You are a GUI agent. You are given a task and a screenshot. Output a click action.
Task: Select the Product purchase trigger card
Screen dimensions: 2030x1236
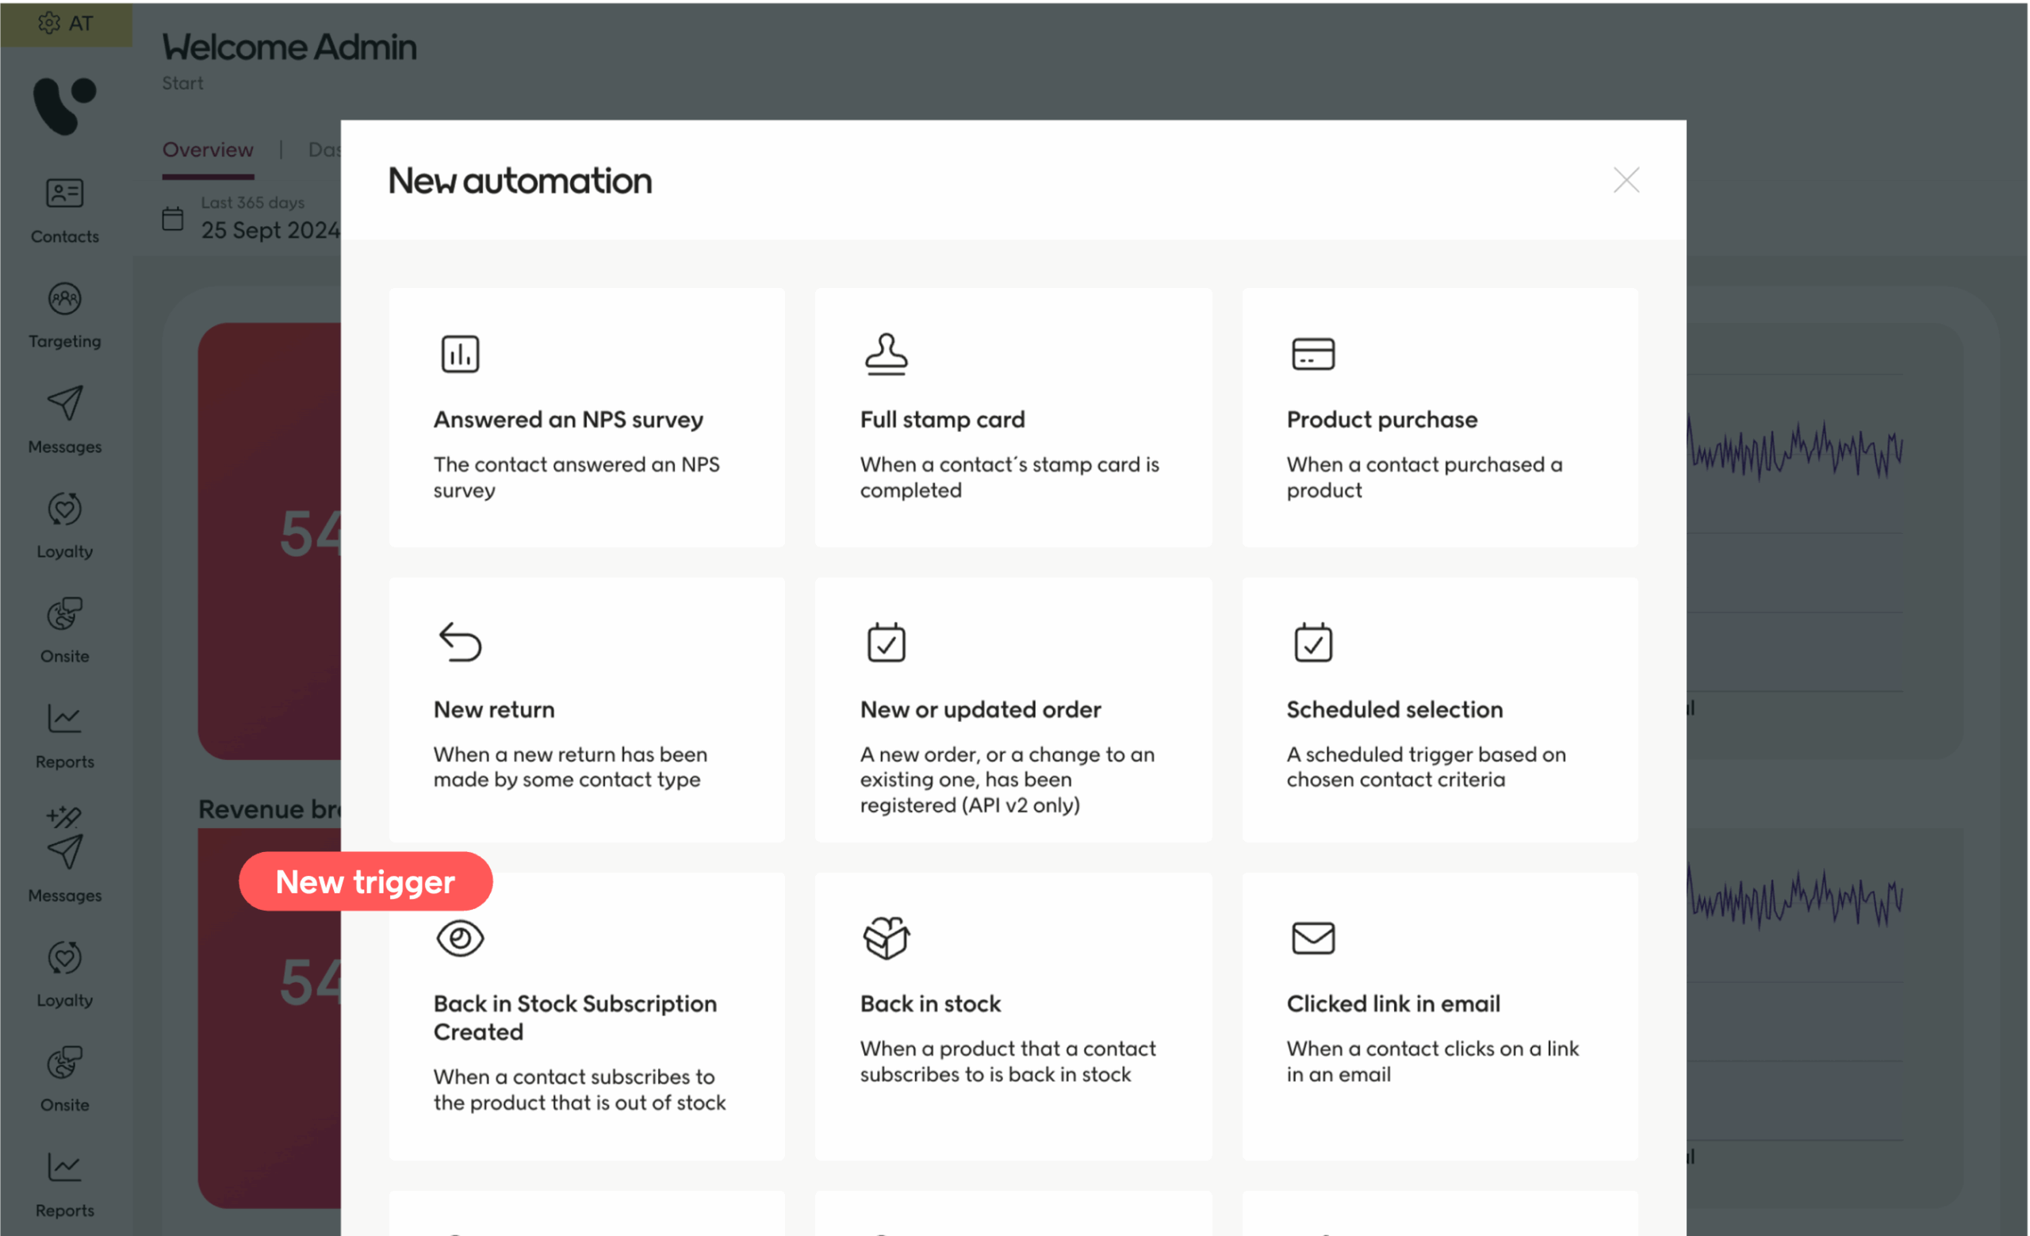[1439, 417]
